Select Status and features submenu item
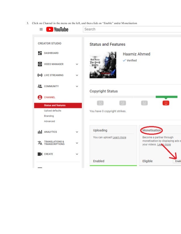Screen dimensions: 181x234 tap(58, 105)
